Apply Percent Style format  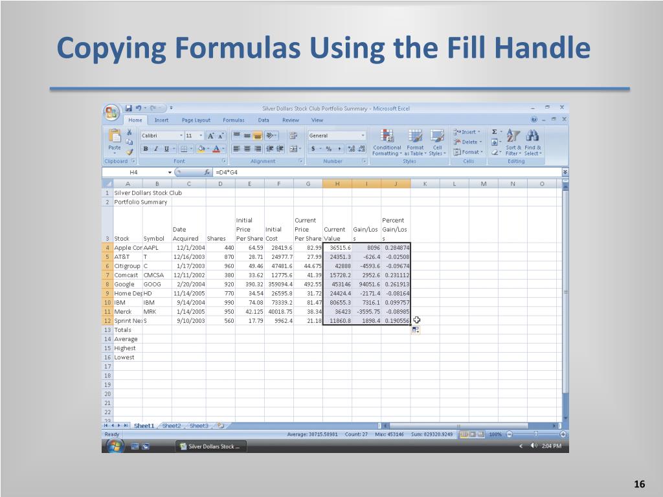point(328,149)
